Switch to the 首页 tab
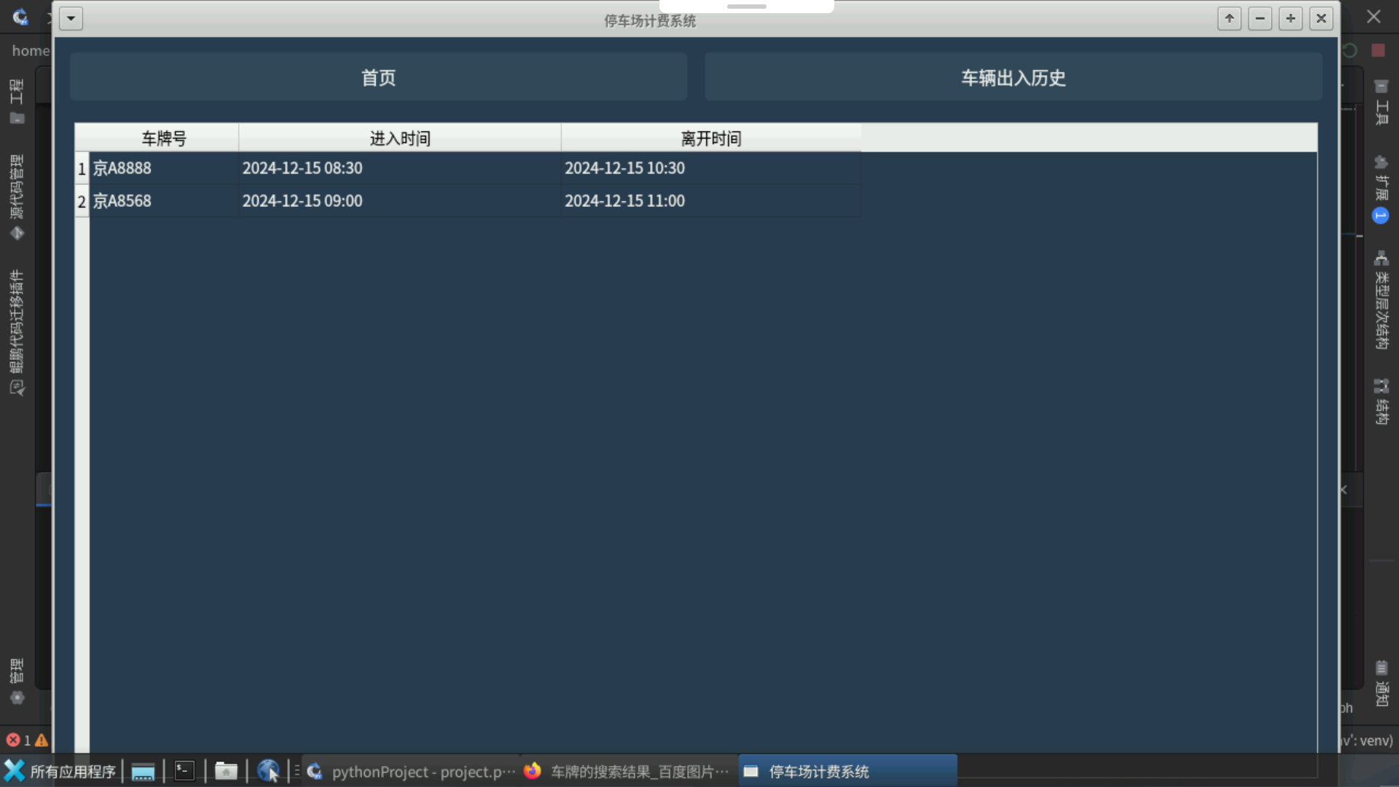 click(x=377, y=77)
